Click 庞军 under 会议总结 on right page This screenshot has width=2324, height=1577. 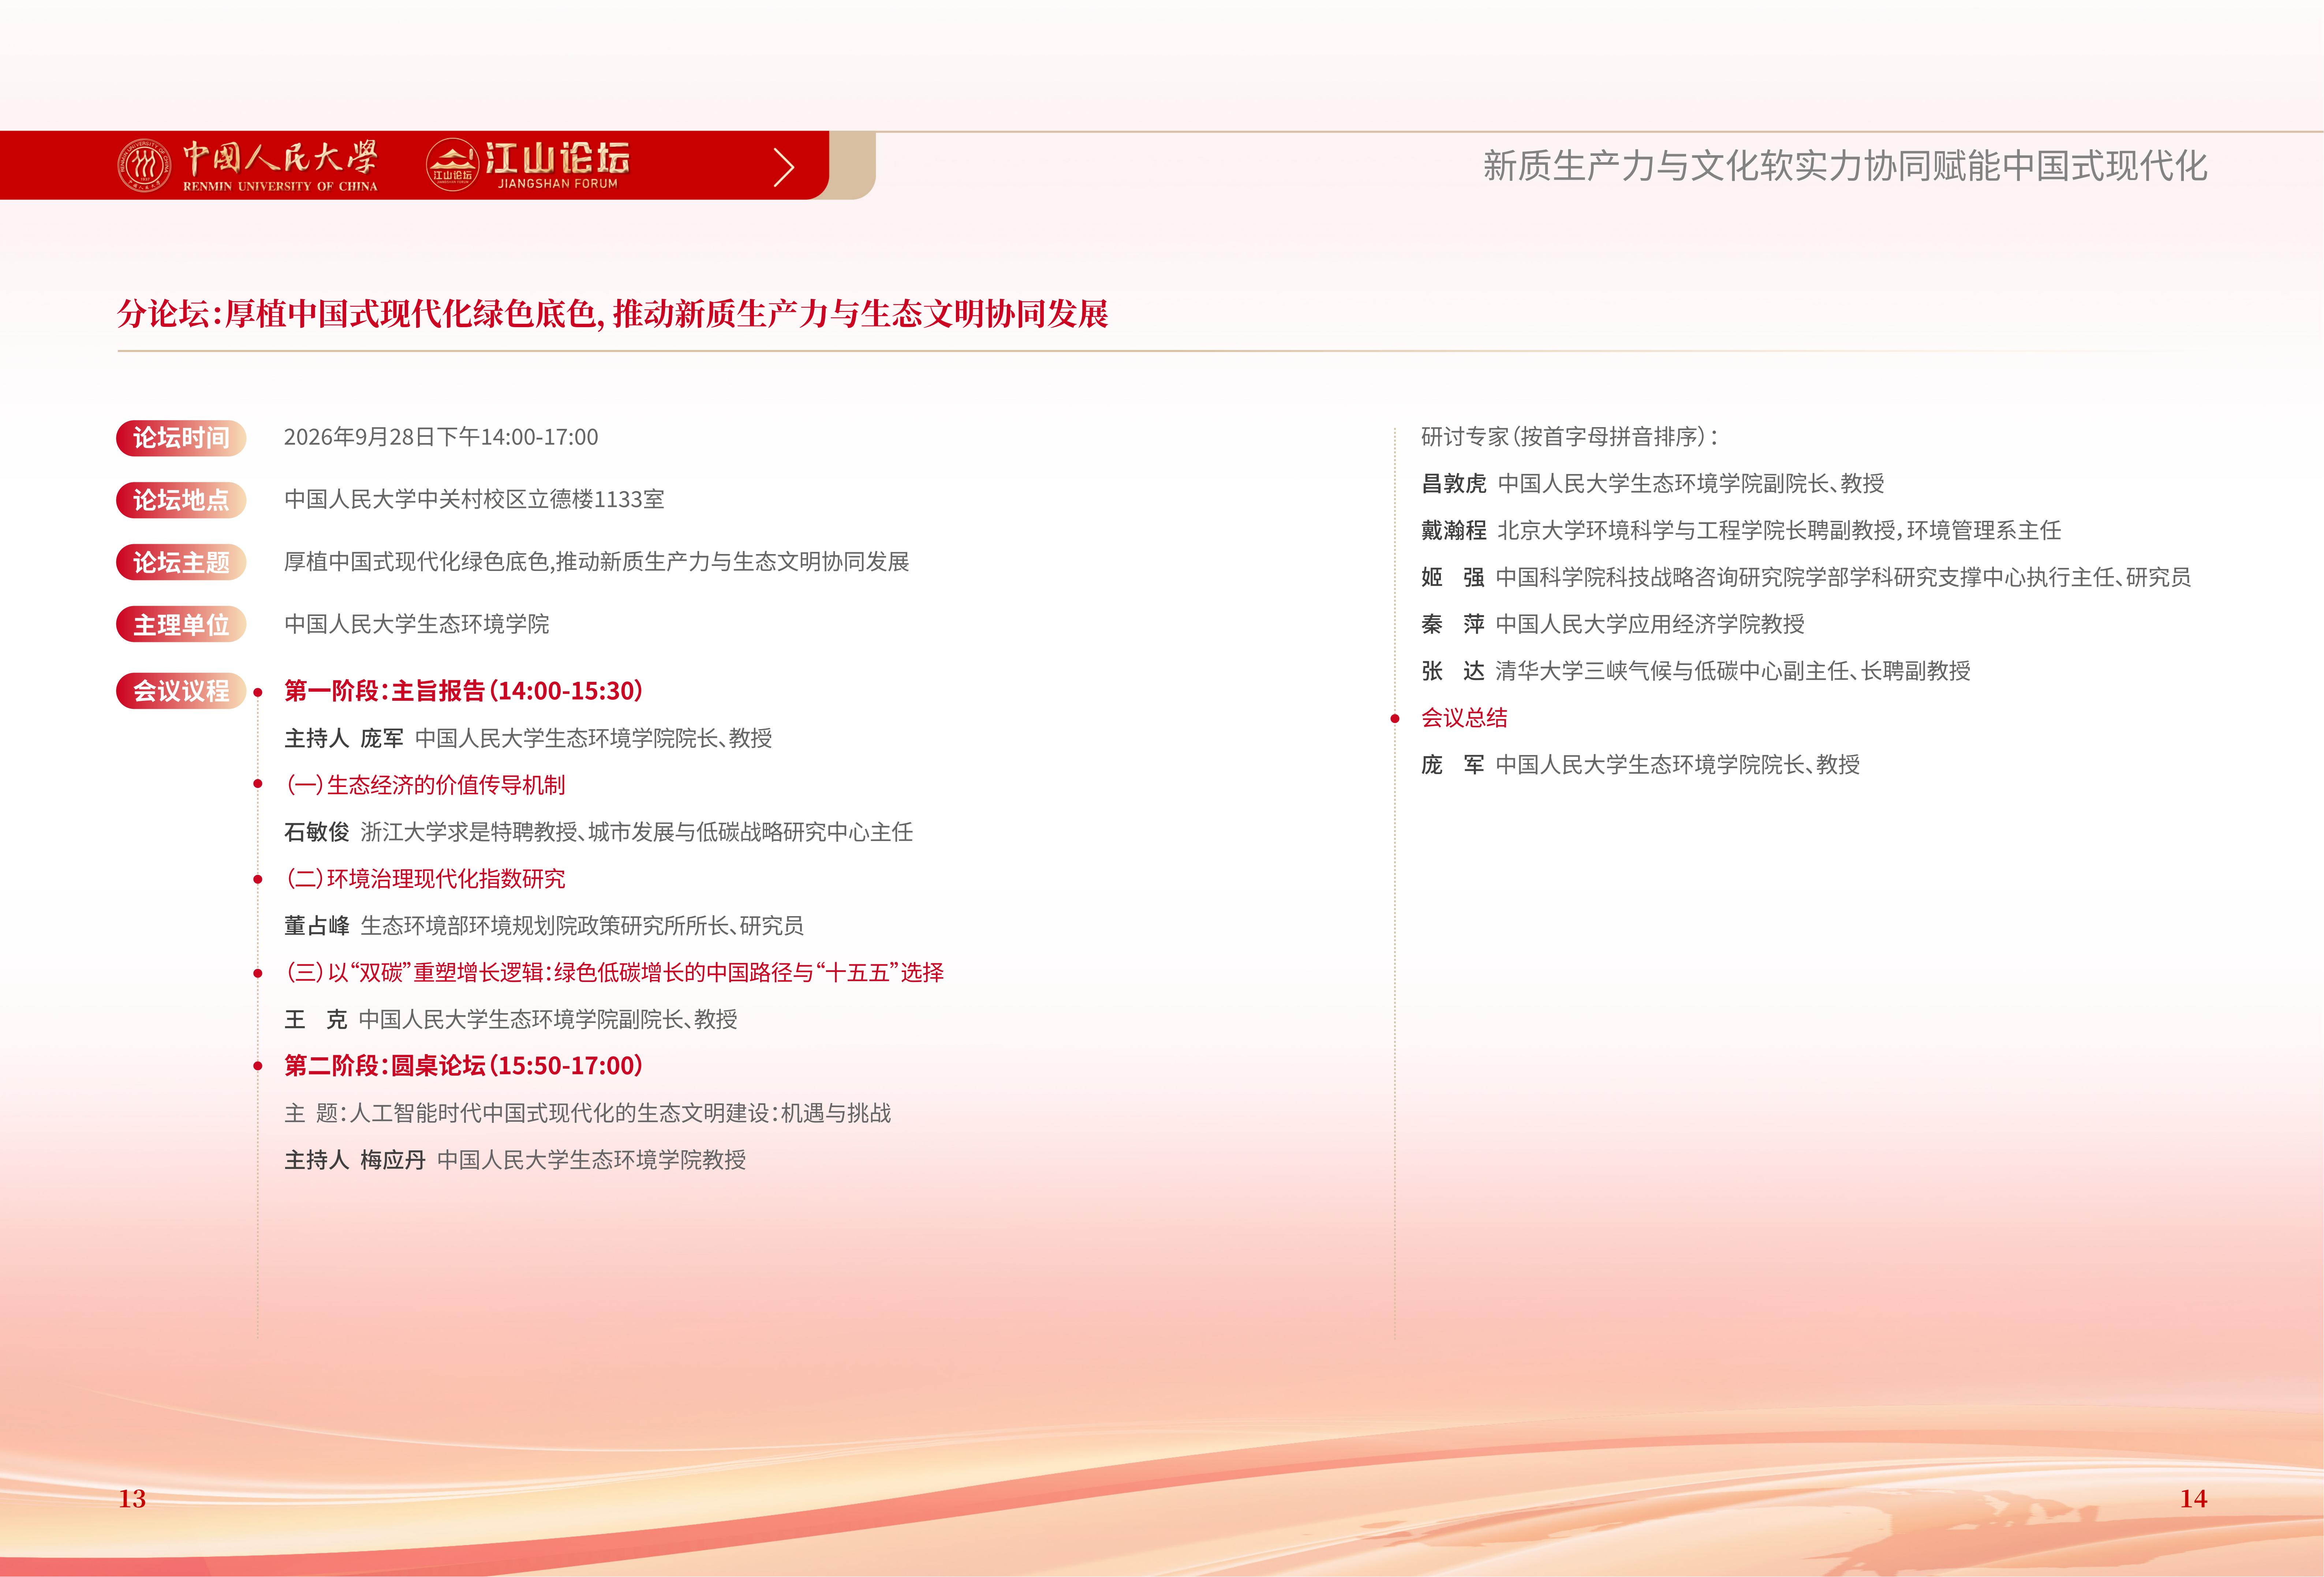(1453, 765)
